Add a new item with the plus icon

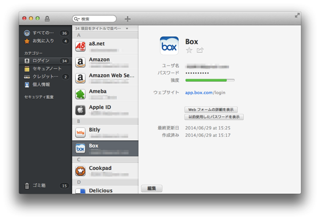click(x=127, y=19)
